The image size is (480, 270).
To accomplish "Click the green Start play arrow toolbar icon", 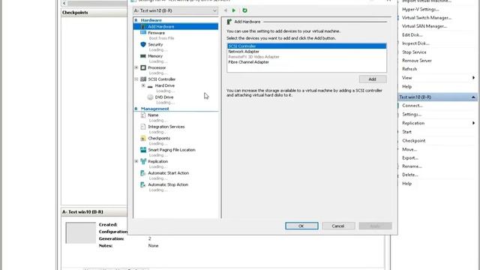I will click(x=234, y=10).
